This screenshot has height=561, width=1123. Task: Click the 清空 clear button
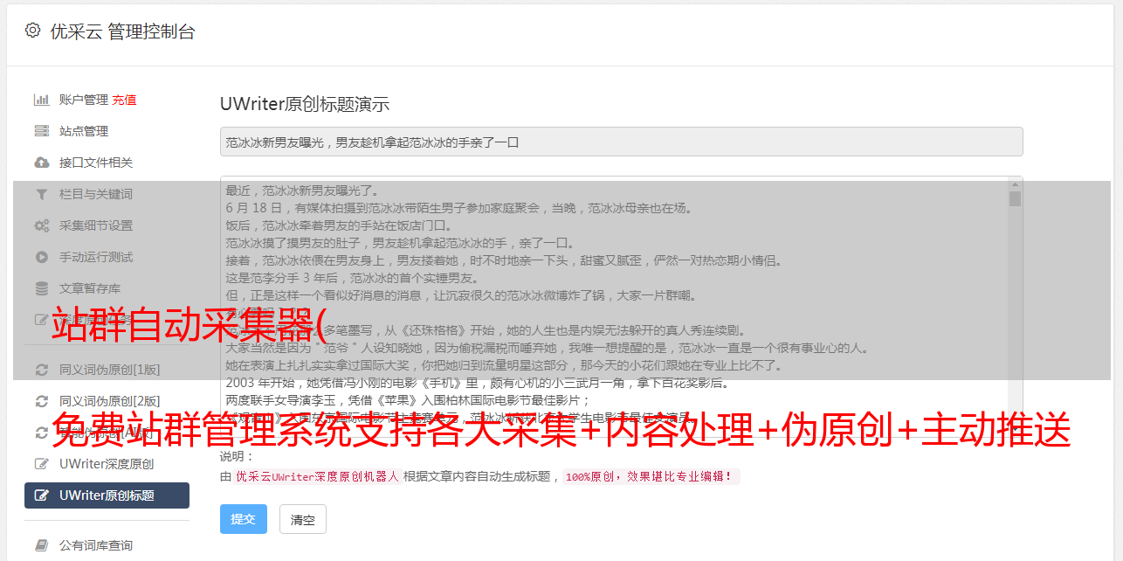click(x=303, y=519)
